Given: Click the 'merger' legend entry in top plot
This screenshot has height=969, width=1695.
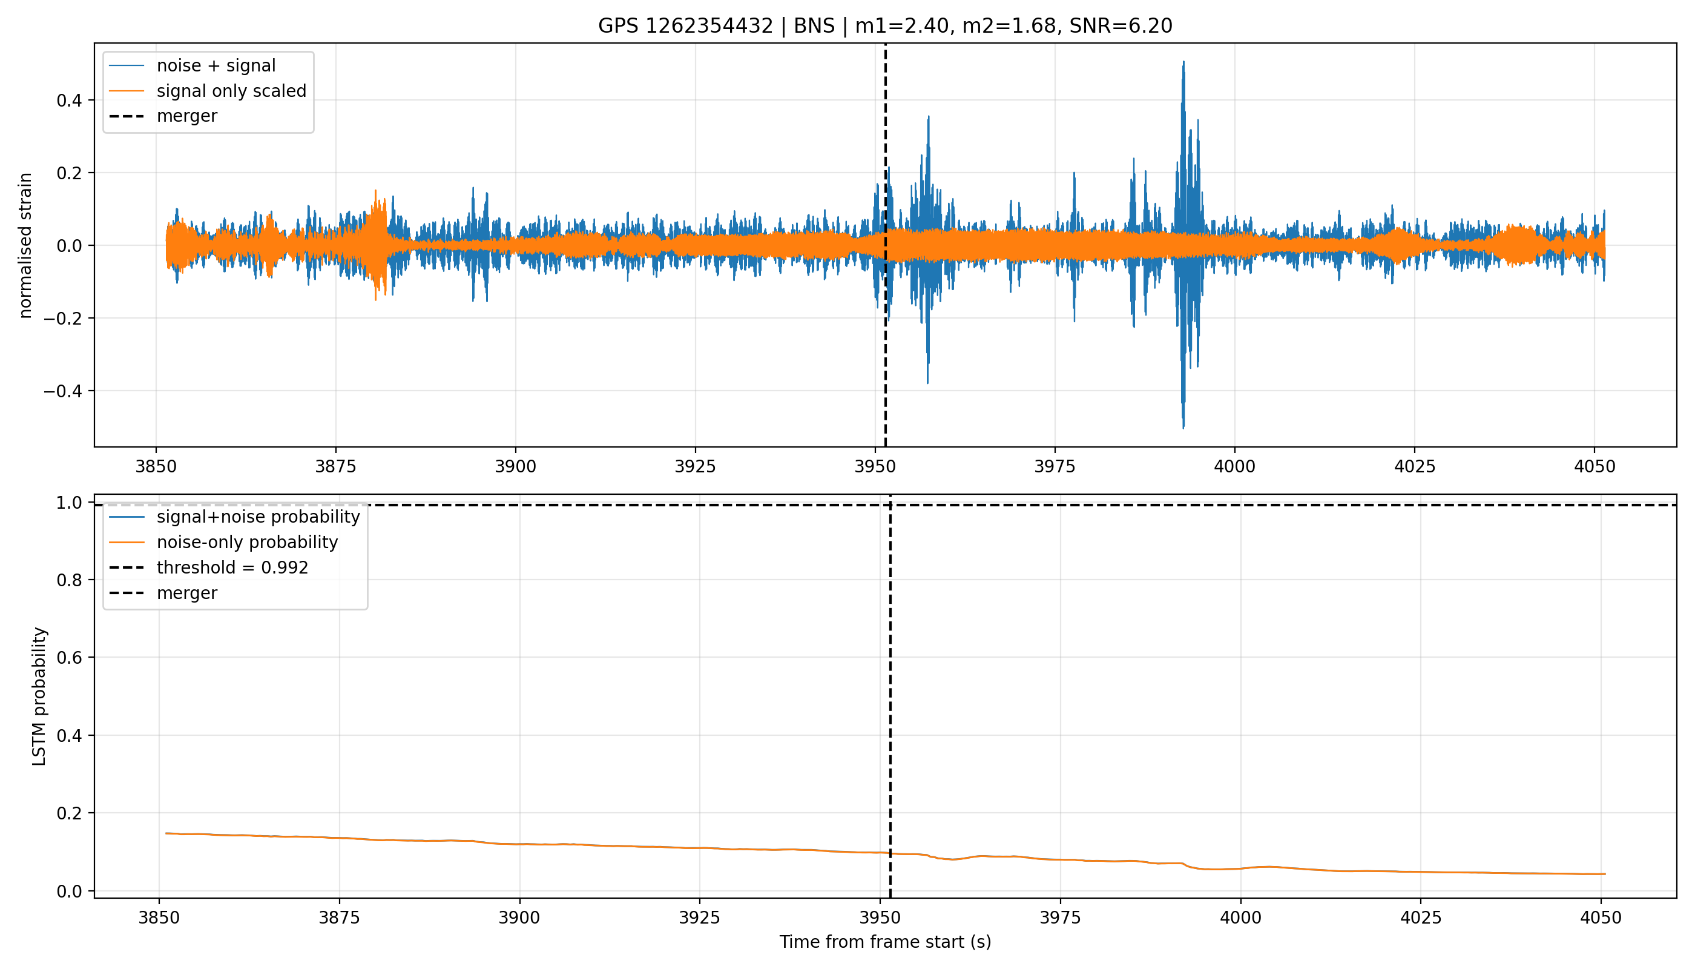Looking at the screenshot, I should 163,116.
